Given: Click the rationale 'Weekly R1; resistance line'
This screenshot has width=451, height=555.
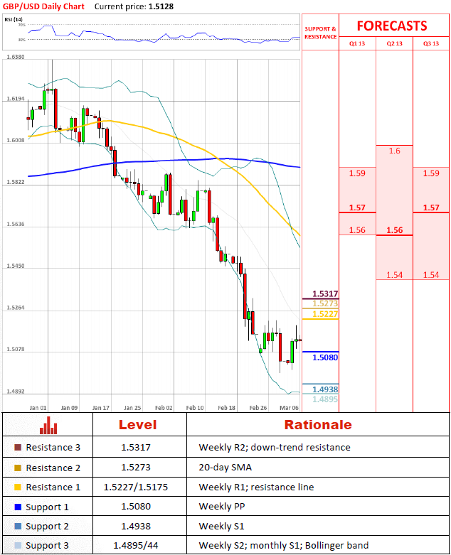Looking at the screenshot, I should pyautogui.click(x=256, y=487).
